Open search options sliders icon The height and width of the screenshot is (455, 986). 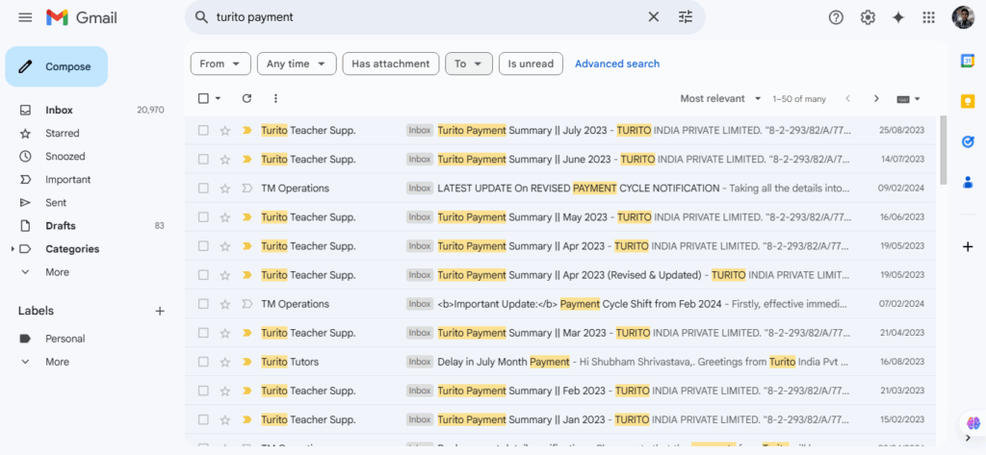click(x=686, y=17)
